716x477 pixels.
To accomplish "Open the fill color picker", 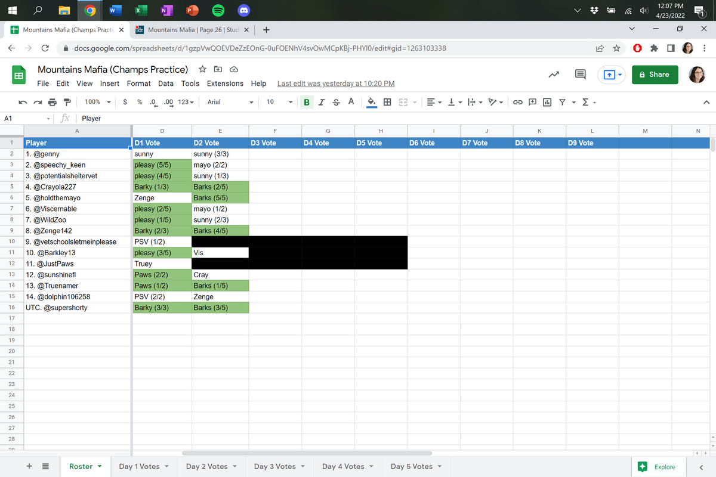I will 371,102.
